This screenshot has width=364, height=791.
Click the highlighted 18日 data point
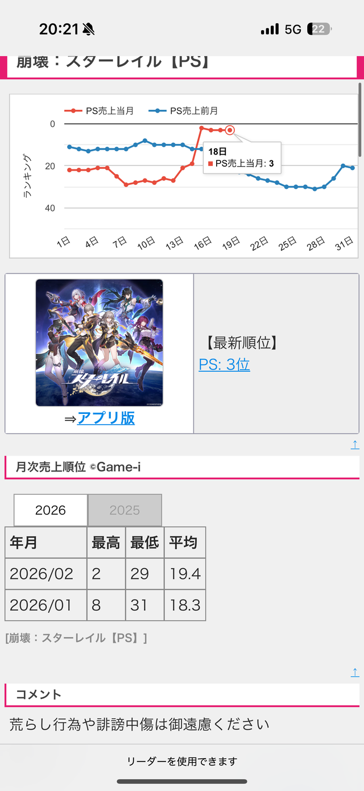[230, 130]
